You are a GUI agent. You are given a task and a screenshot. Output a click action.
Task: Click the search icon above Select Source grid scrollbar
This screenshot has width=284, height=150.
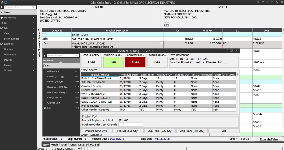238,74
